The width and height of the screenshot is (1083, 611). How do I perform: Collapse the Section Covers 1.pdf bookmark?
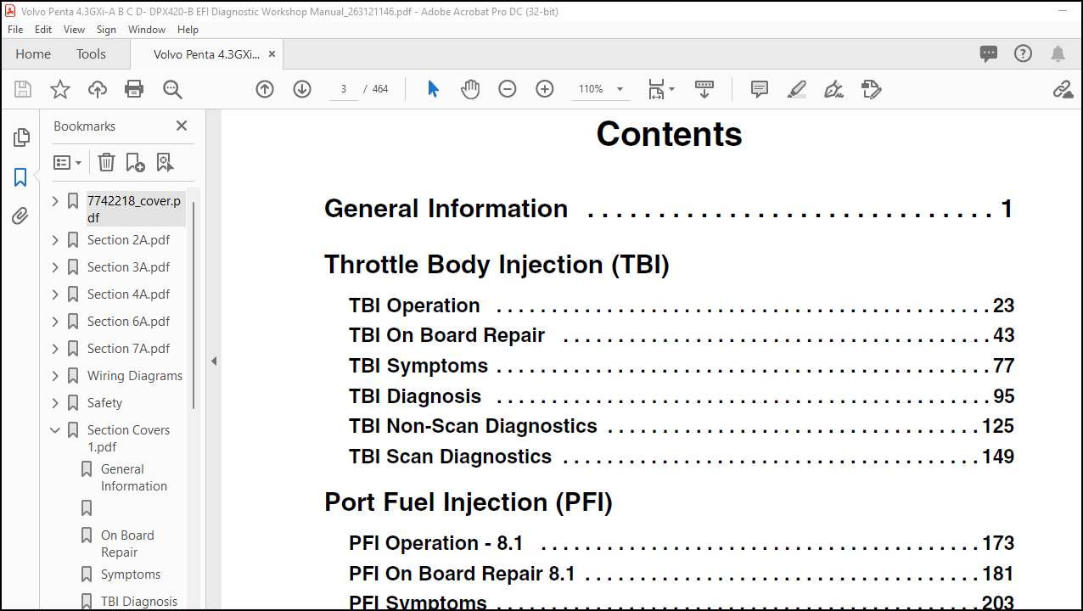55,430
